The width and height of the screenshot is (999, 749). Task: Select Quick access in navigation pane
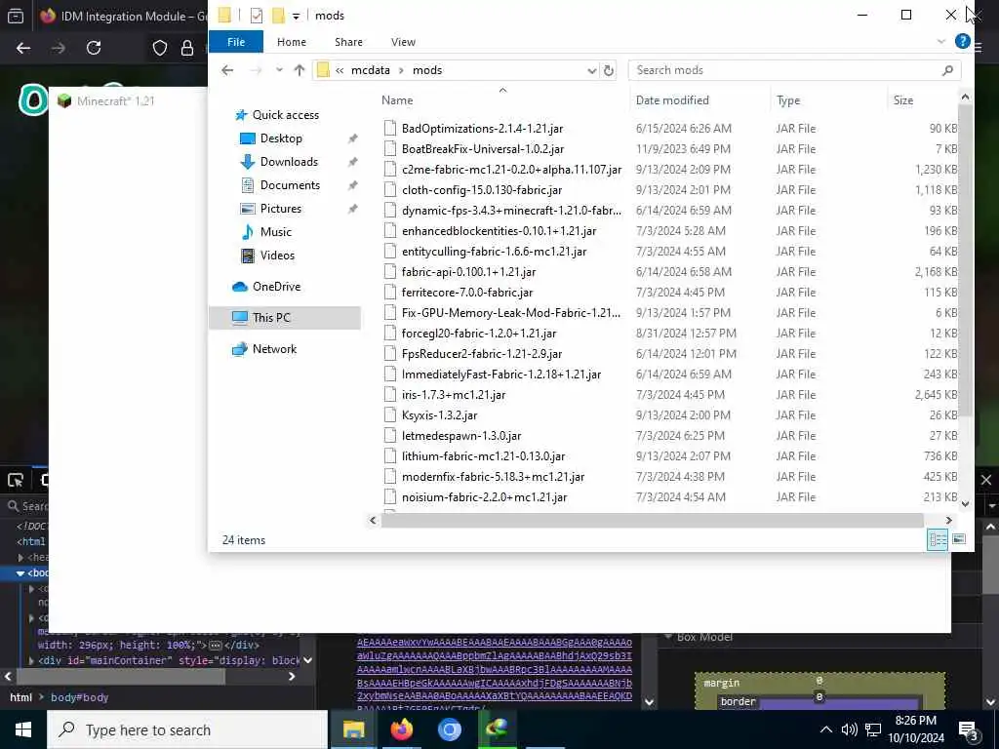point(286,115)
